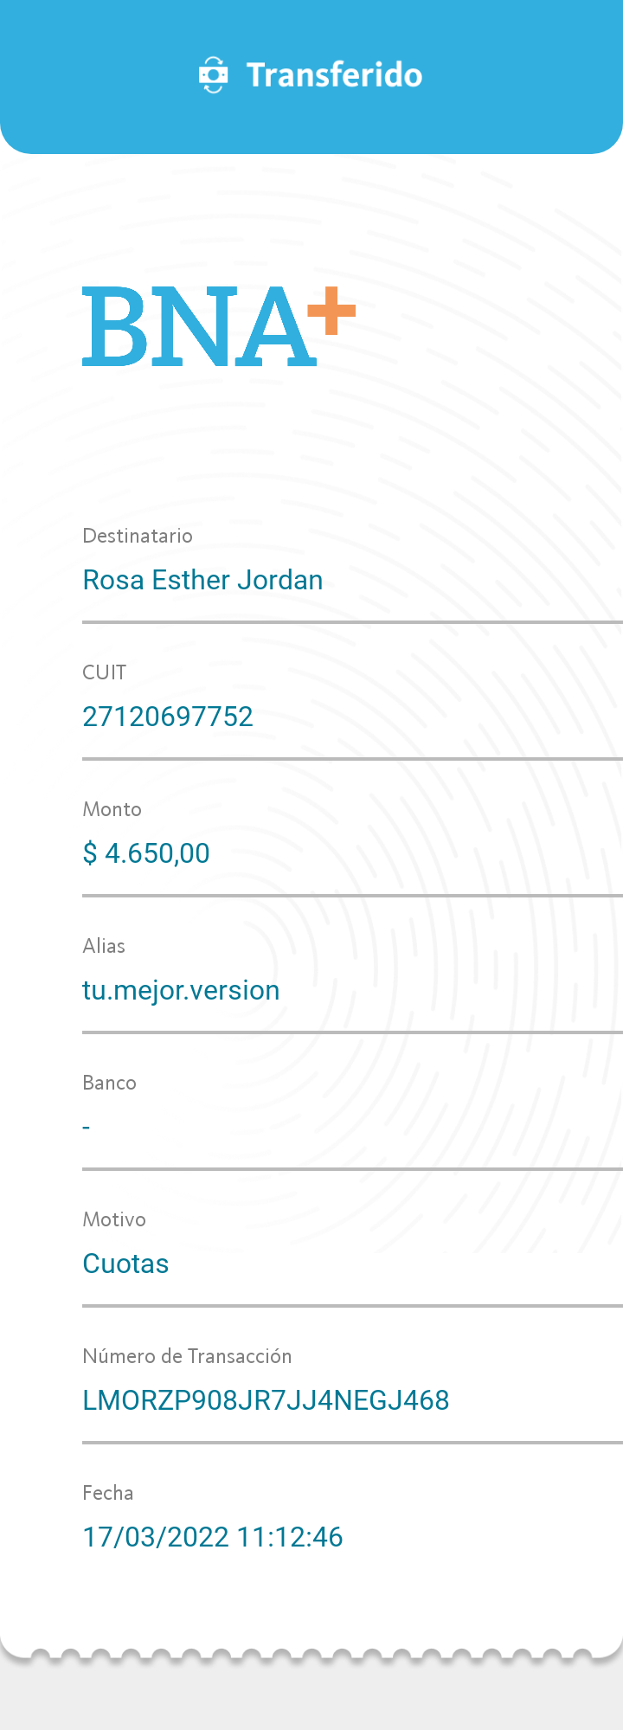This screenshot has width=623, height=1730.
Task: Click the dash value under Banco
Action: click(87, 1127)
